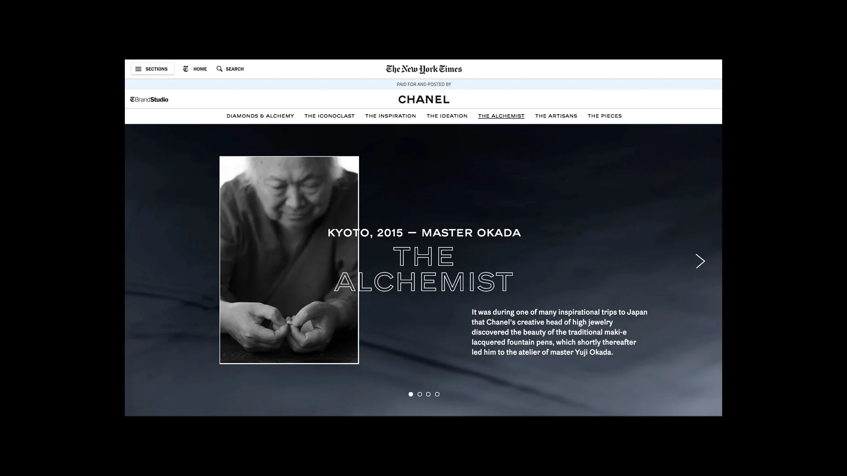The height and width of the screenshot is (476, 847).
Task: Advance slideshow with the right arrow
Action: click(700, 261)
